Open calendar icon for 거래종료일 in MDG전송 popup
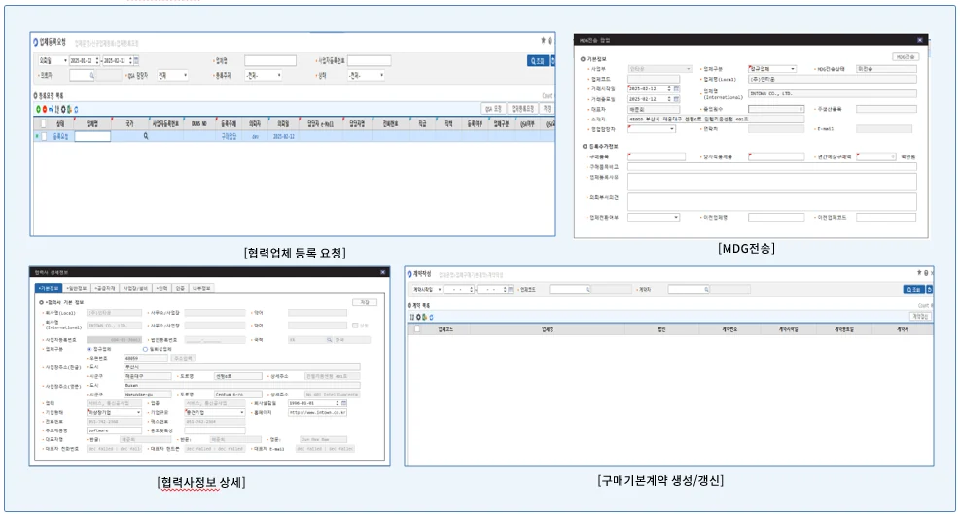960x516 pixels. pos(676,98)
